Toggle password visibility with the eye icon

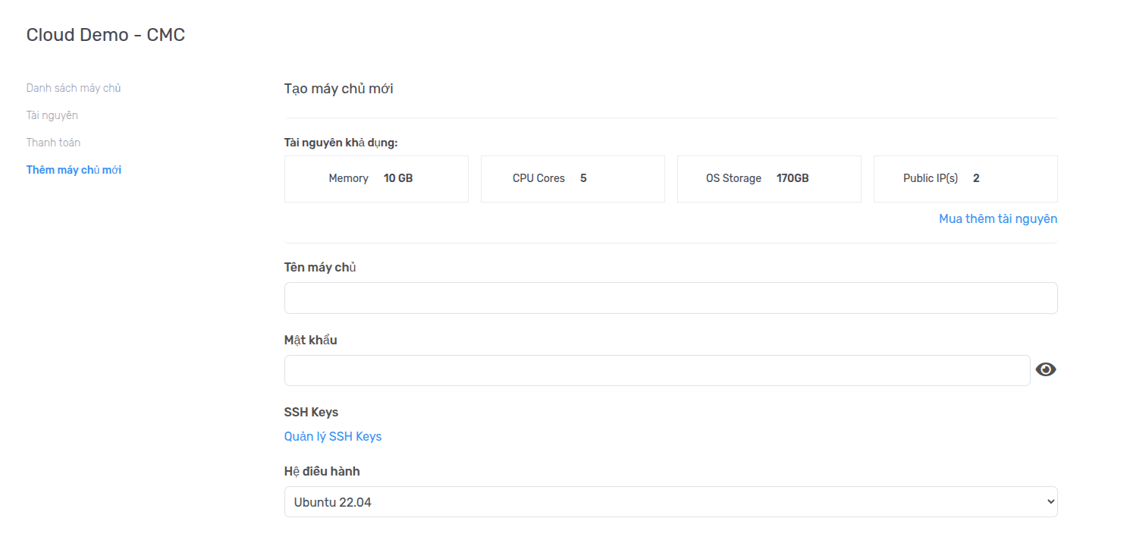tap(1045, 369)
